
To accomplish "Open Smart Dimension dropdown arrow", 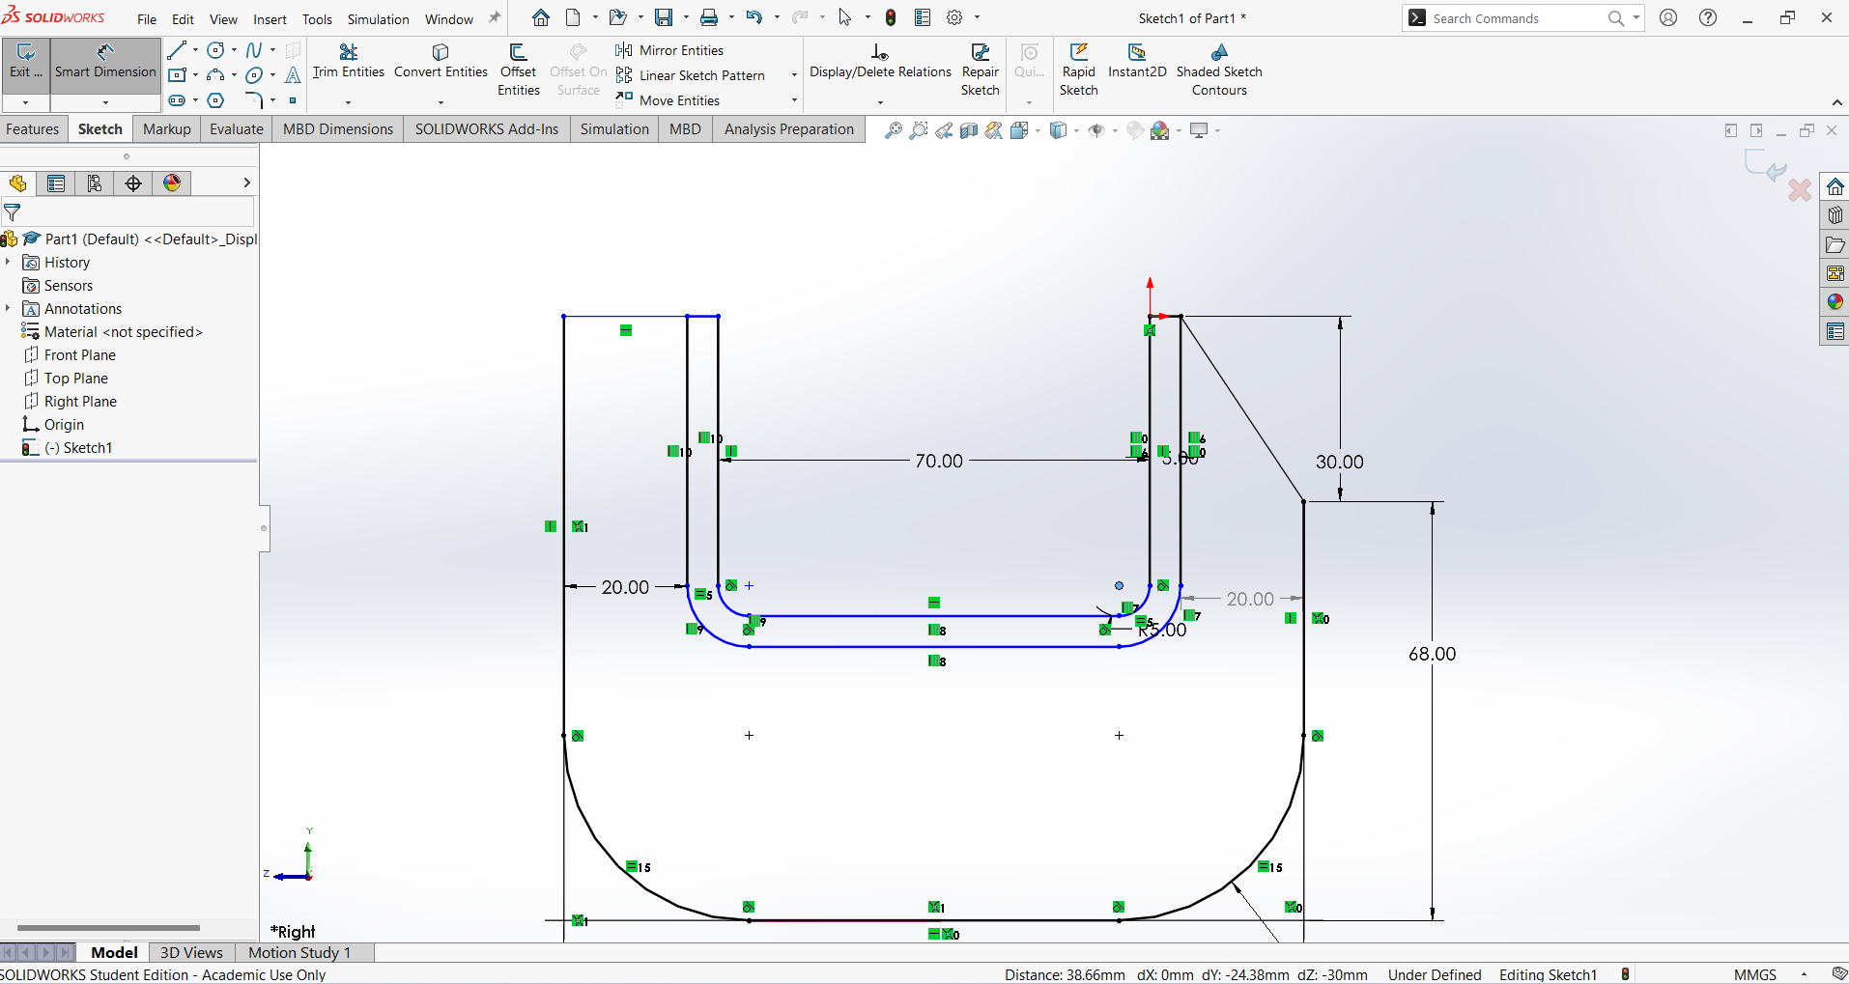I will [x=105, y=101].
